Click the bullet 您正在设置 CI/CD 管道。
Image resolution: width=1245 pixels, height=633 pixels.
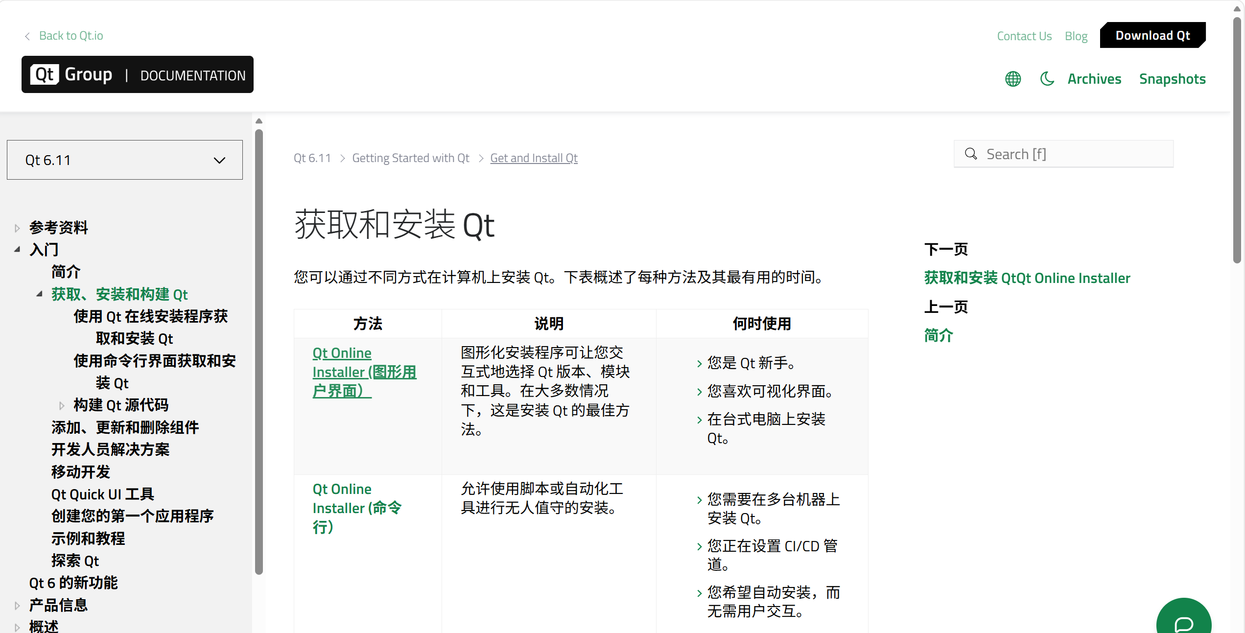(773, 555)
